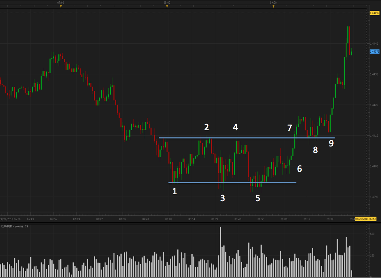Screen dimensions: 381x278
Task: Click the 08/26/2011 06:26 start time label
Action: [x=10, y=219]
